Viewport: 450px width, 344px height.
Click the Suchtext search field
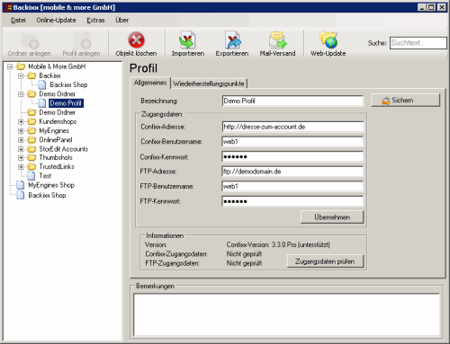click(418, 43)
